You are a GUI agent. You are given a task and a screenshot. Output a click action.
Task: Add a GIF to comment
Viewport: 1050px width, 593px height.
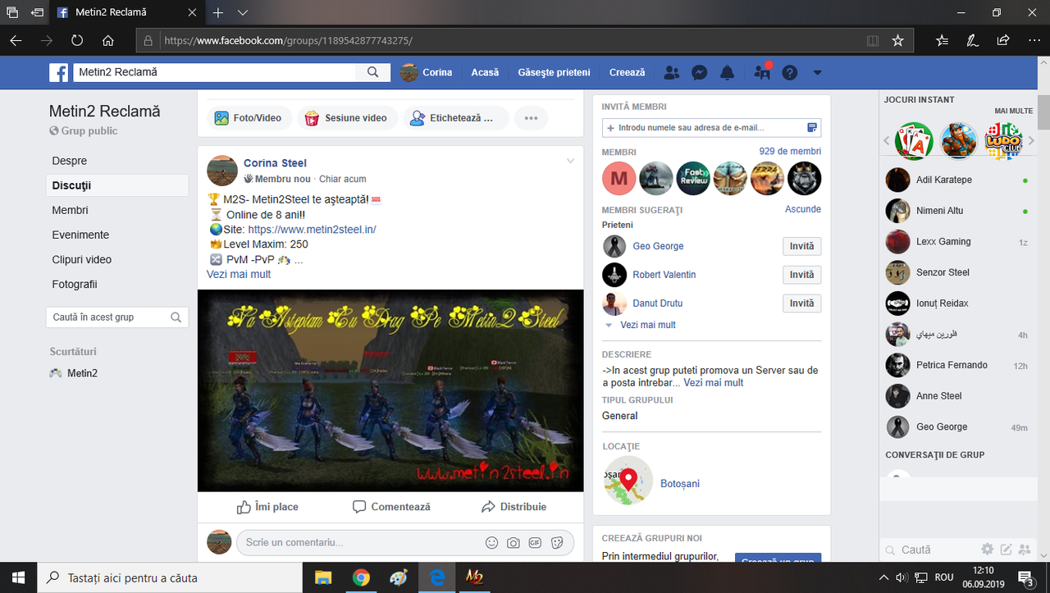pyautogui.click(x=535, y=542)
